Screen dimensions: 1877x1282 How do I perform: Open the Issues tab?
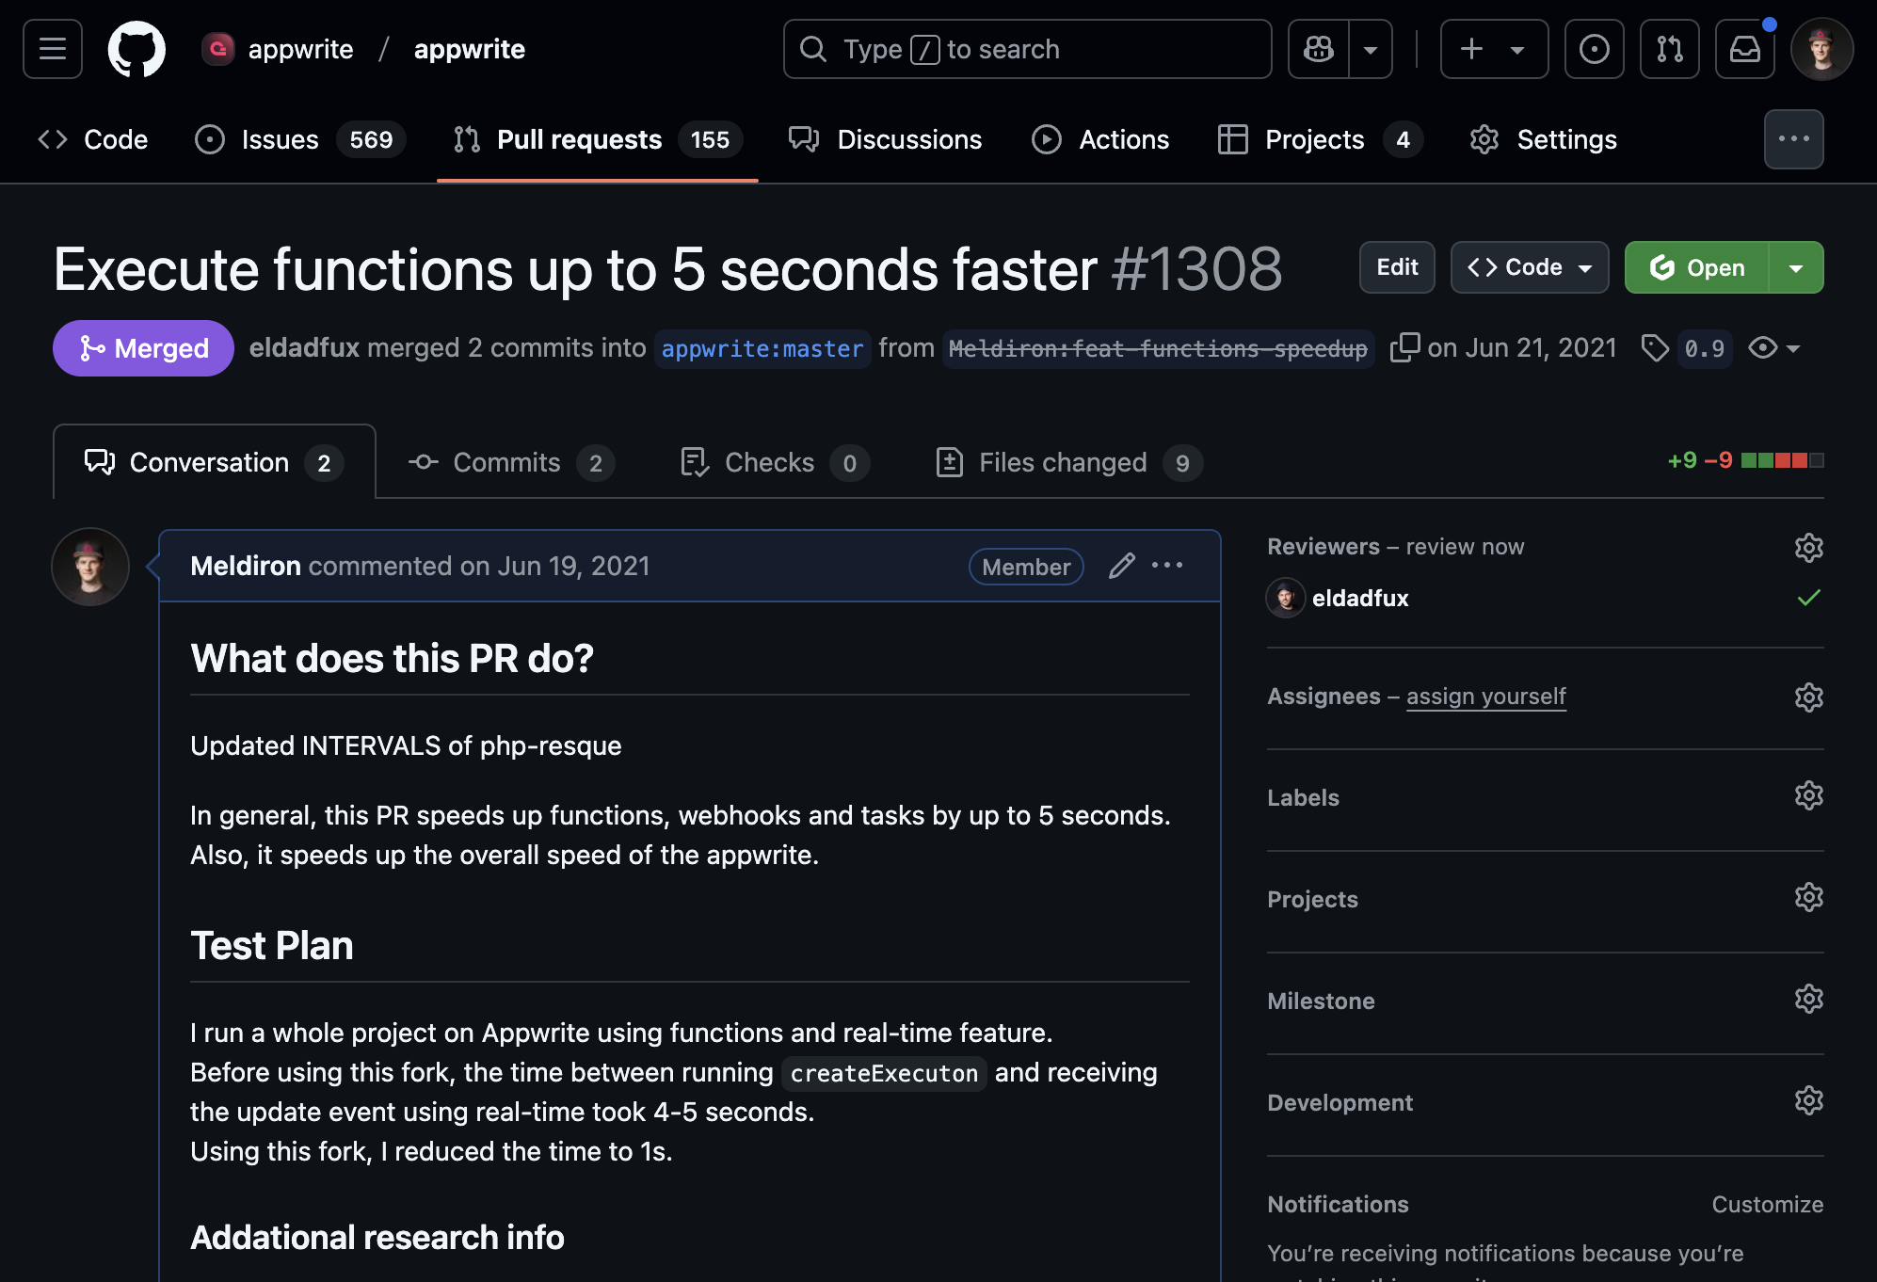[300, 139]
